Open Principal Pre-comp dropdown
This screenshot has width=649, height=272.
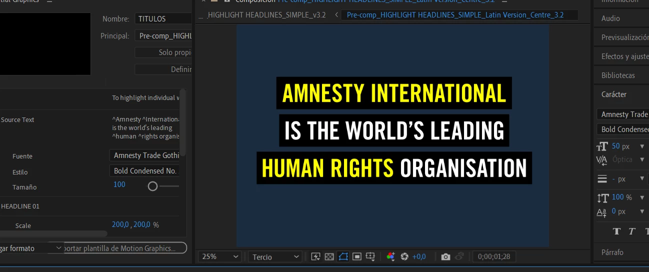(x=163, y=36)
